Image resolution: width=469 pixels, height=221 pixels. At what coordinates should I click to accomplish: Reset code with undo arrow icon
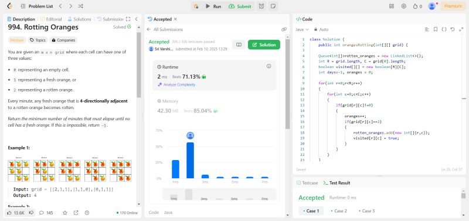(453, 29)
